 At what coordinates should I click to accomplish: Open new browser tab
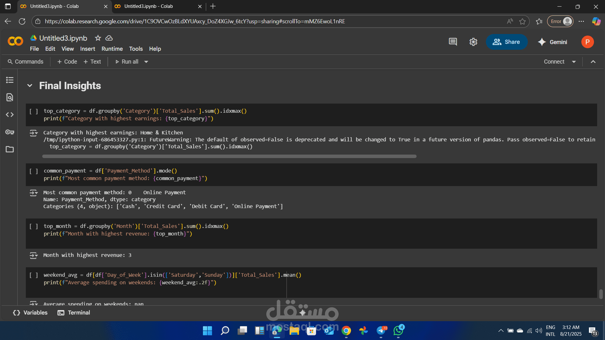click(213, 6)
